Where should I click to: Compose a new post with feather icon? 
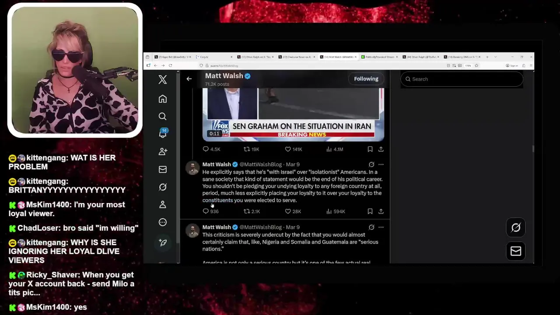coord(163,242)
